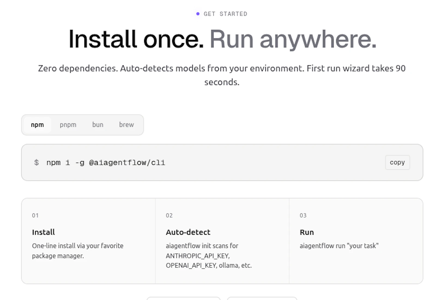
Task: Click the step number 03
Action: [x=303, y=216]
